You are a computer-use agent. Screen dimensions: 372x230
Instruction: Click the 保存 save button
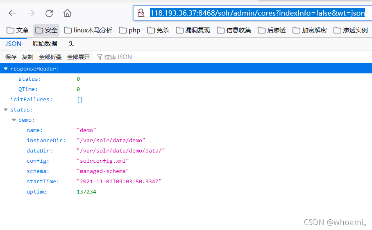(x=11, y=57)
